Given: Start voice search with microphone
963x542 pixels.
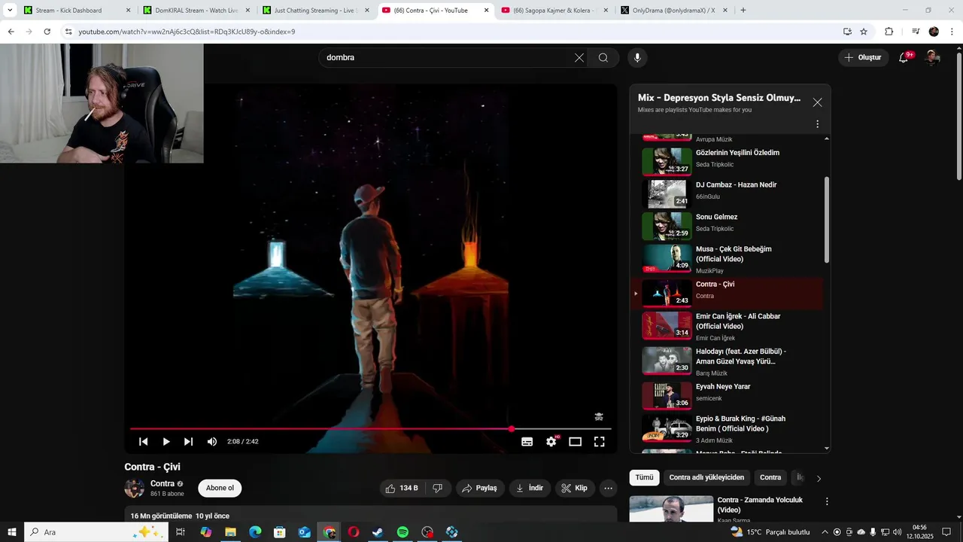Looking at the screenshot, I should (637, 58).
